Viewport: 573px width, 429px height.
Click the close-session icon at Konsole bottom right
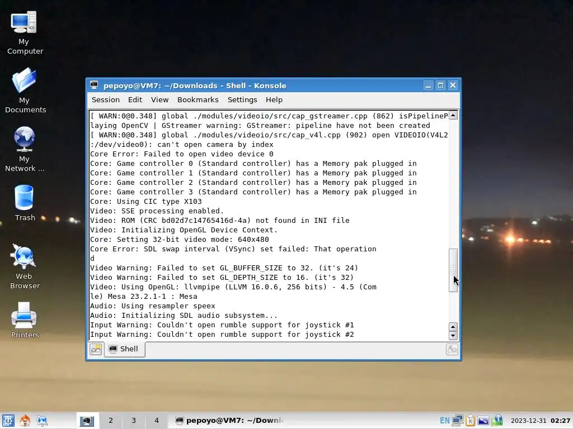pyautogui.click(x=452, y=349)
